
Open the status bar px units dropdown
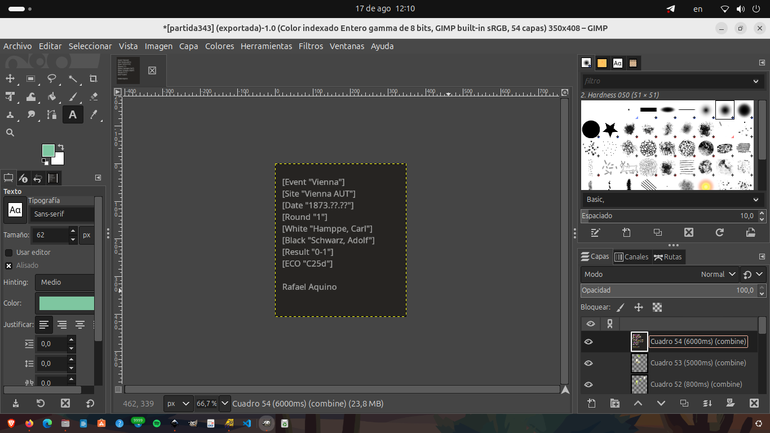click(178, 404)
